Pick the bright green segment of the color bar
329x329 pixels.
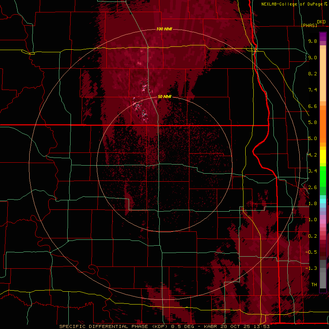[323, 177]
